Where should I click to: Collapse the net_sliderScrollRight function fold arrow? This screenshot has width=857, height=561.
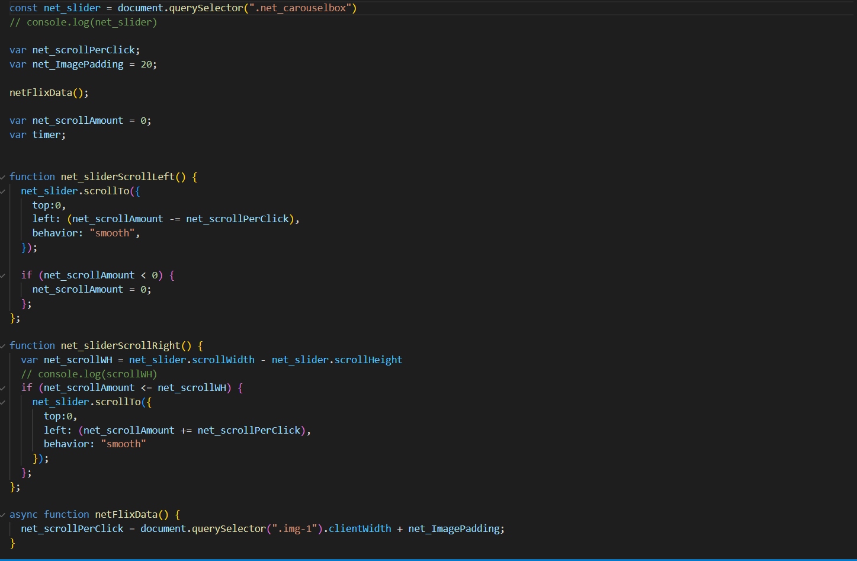(3, 346)
